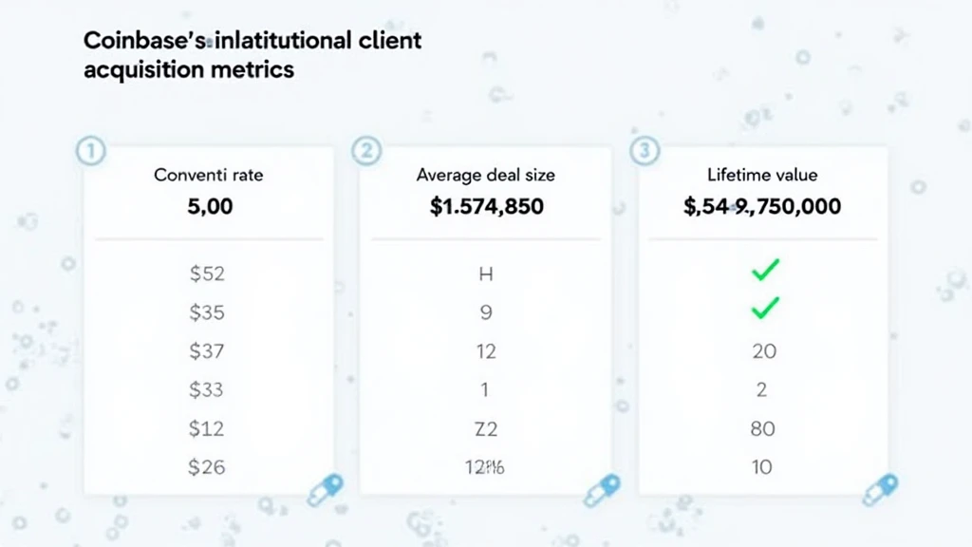Select the $52 row in Conventi rate
972x547 pixels.
coord(207,273)
